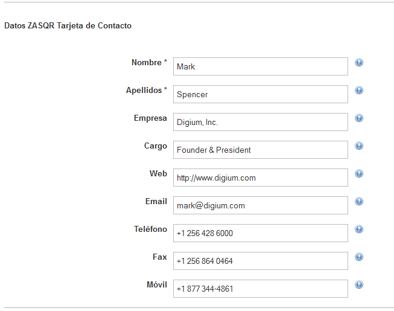Viewport: 394px width, 311px height.
Task: Click the Cargo field with Founder & President
Action: click(260, 150)
